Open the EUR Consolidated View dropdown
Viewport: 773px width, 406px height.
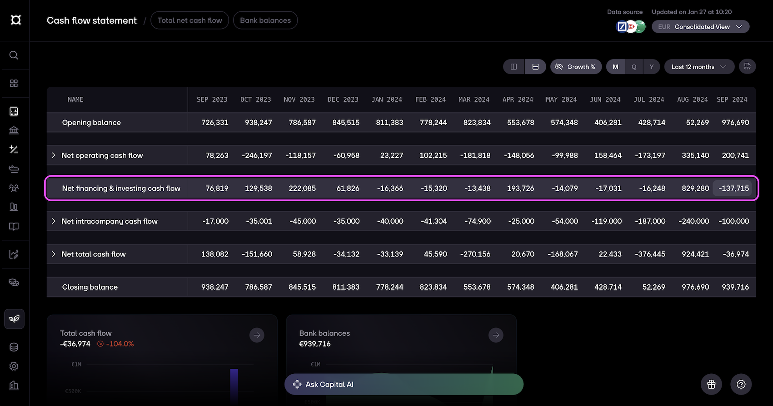[x=700, y=27]
